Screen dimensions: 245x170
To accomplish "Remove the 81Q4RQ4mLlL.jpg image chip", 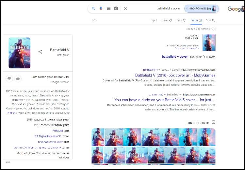I will (187, 8).
